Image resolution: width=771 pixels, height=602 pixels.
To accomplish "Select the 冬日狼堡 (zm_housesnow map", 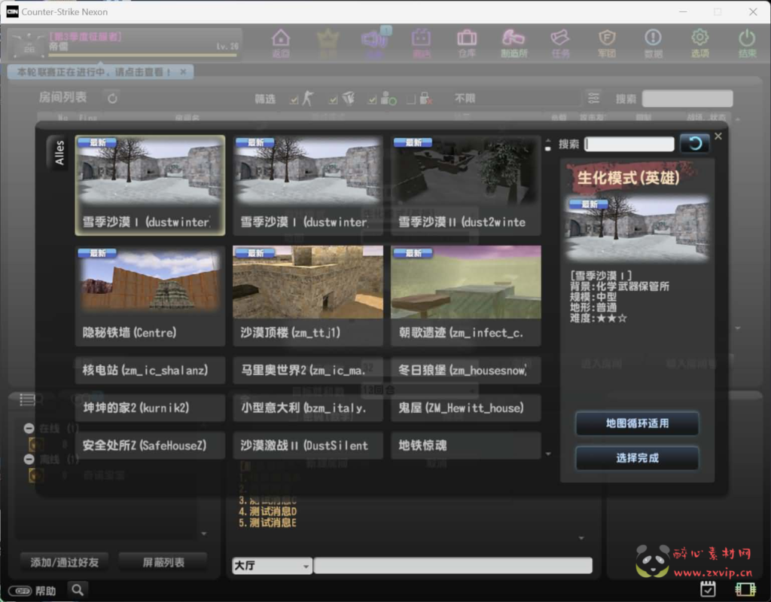I will (465, 370).
